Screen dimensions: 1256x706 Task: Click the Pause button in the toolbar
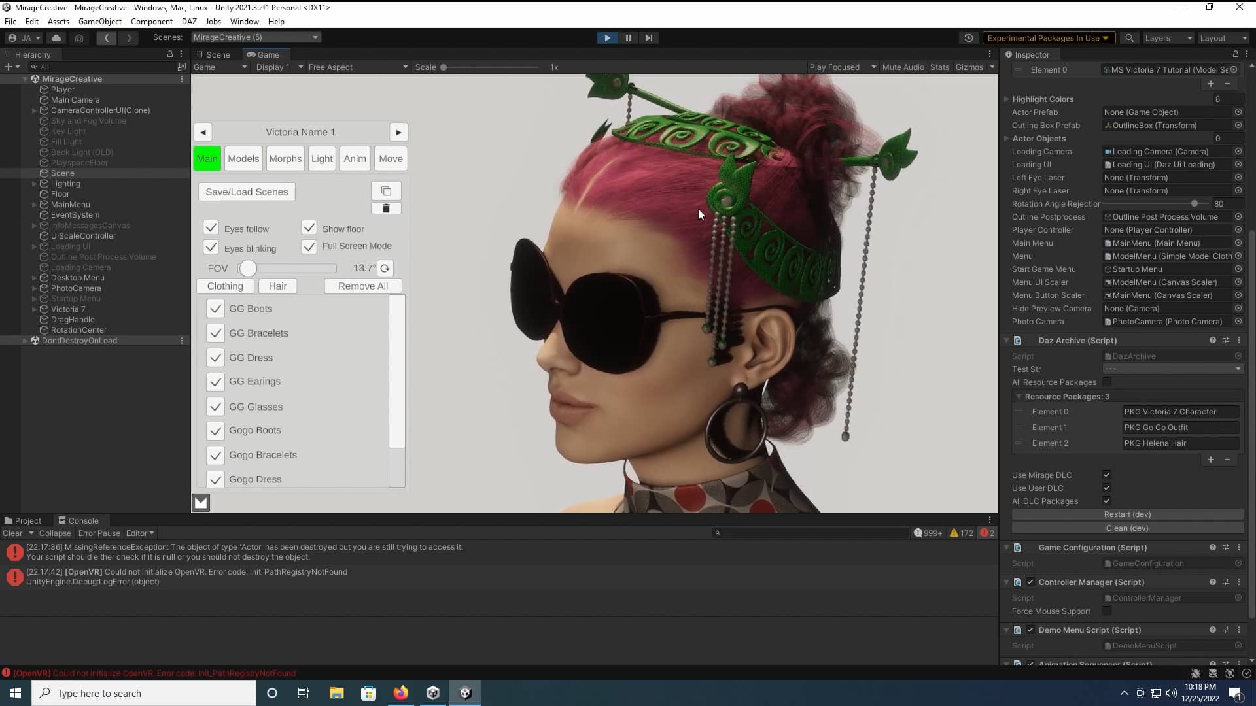click(627, 37)
